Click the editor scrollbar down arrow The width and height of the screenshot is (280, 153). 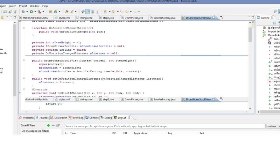250,108
